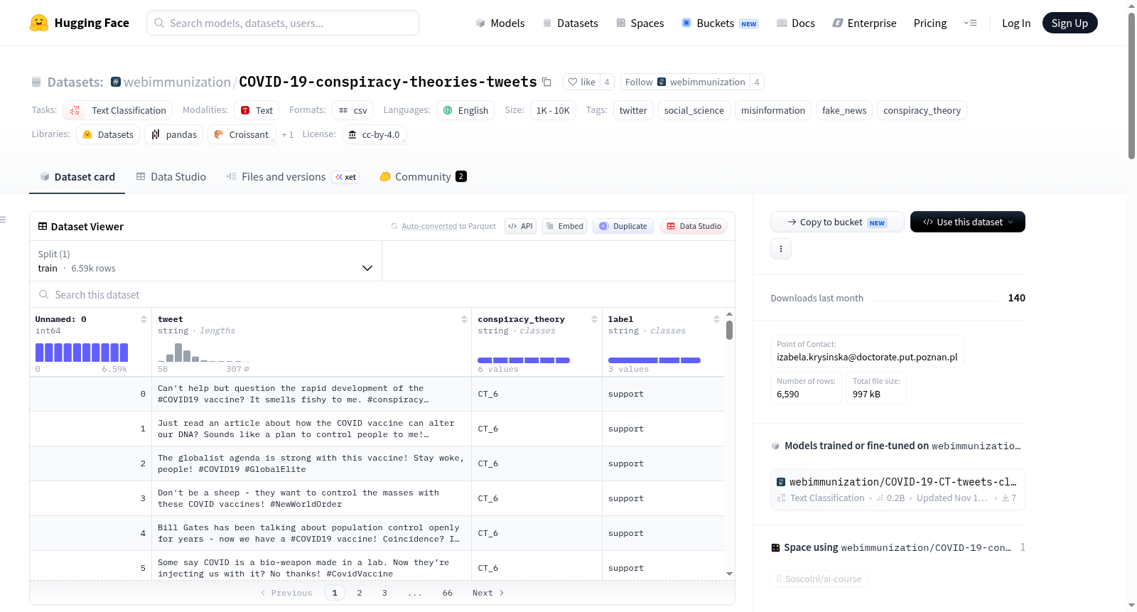Click the Datasets library tag
Viewport: 1137px width, 612px height.
(x=108, y=134)
